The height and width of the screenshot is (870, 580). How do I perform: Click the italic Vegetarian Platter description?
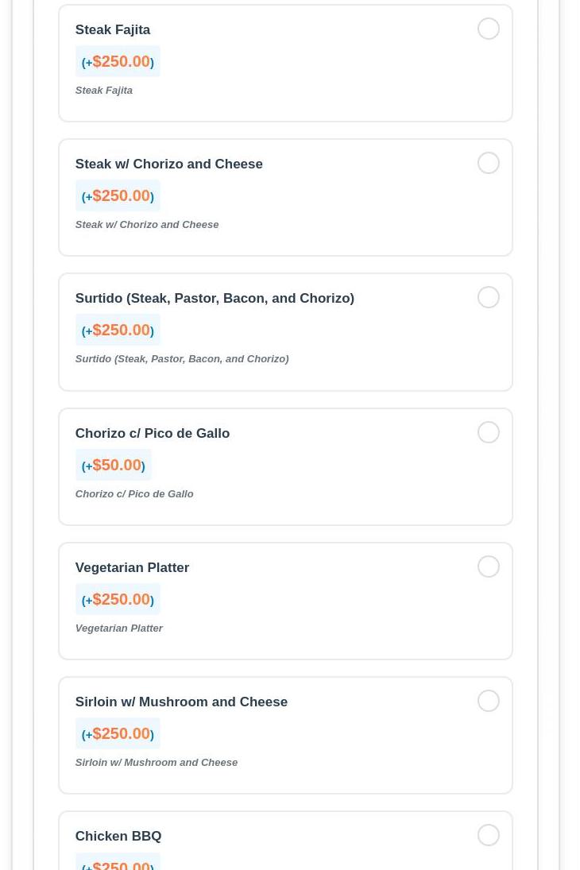click(x=119, y=628)
